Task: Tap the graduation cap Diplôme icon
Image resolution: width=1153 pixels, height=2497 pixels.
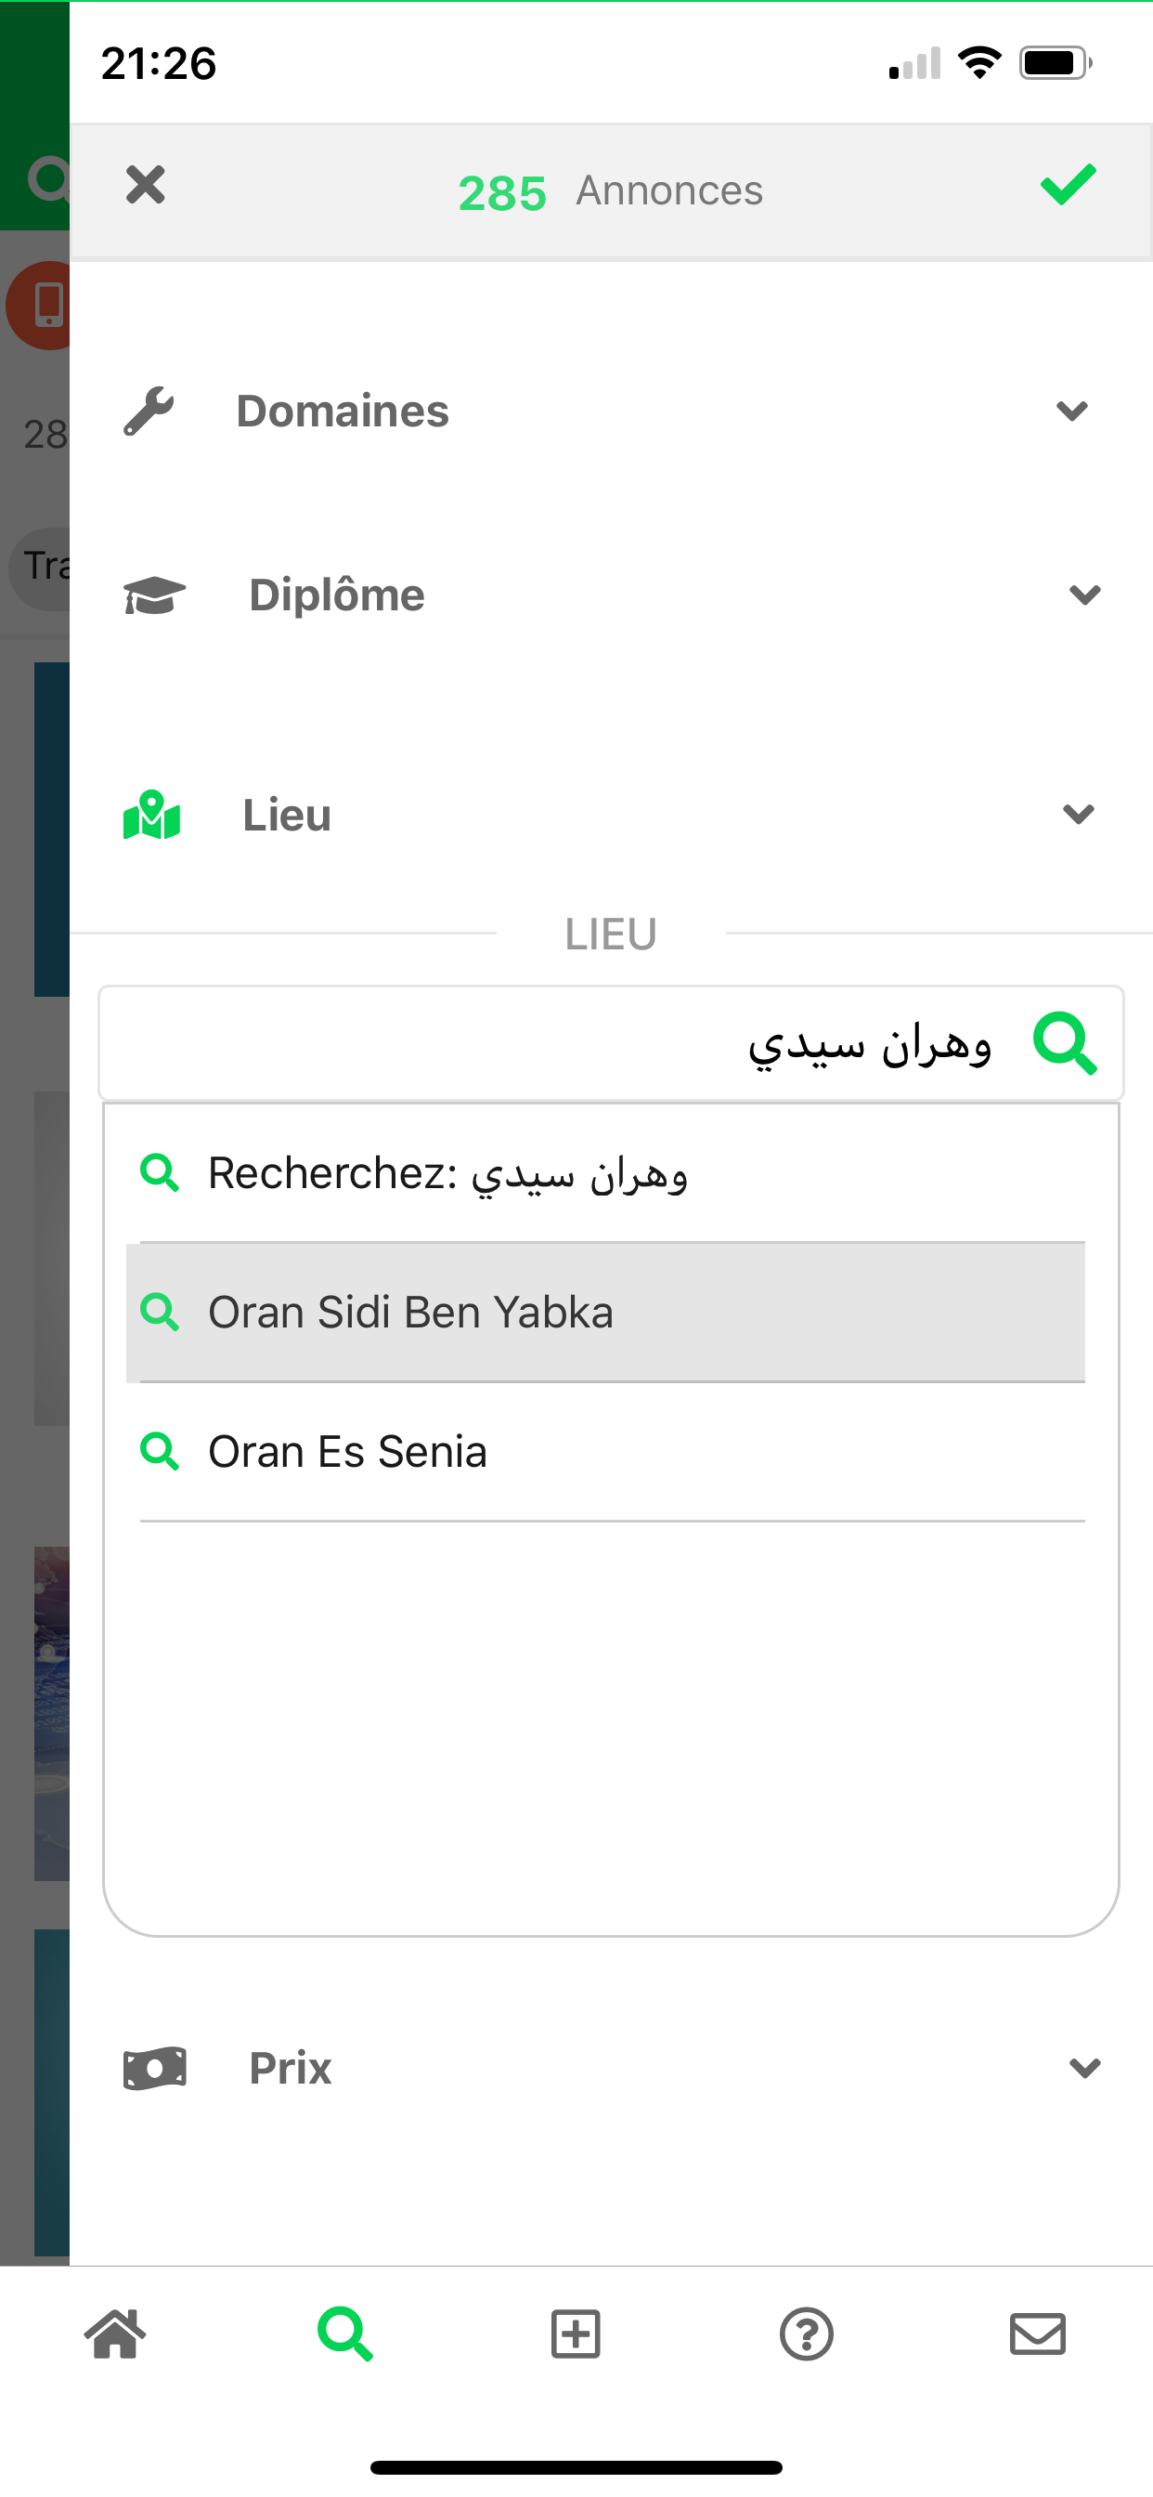Action: pyautogui.click(x=154, y=595)
